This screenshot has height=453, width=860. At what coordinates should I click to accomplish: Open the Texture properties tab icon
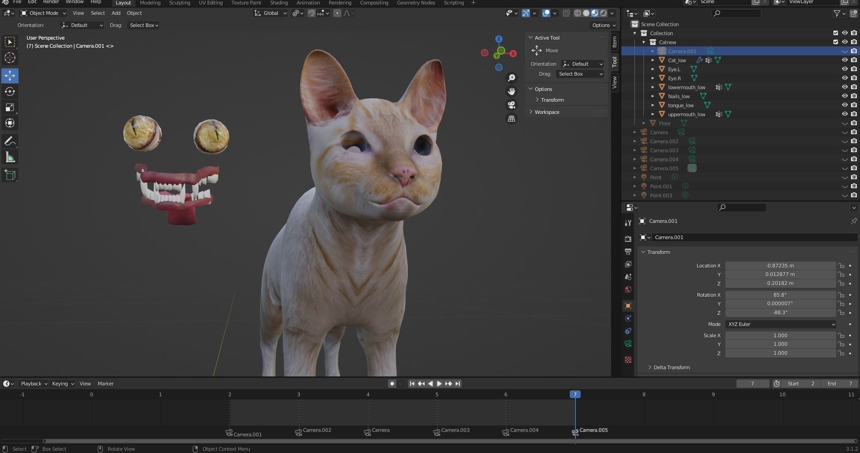click(x=628, y=360)
